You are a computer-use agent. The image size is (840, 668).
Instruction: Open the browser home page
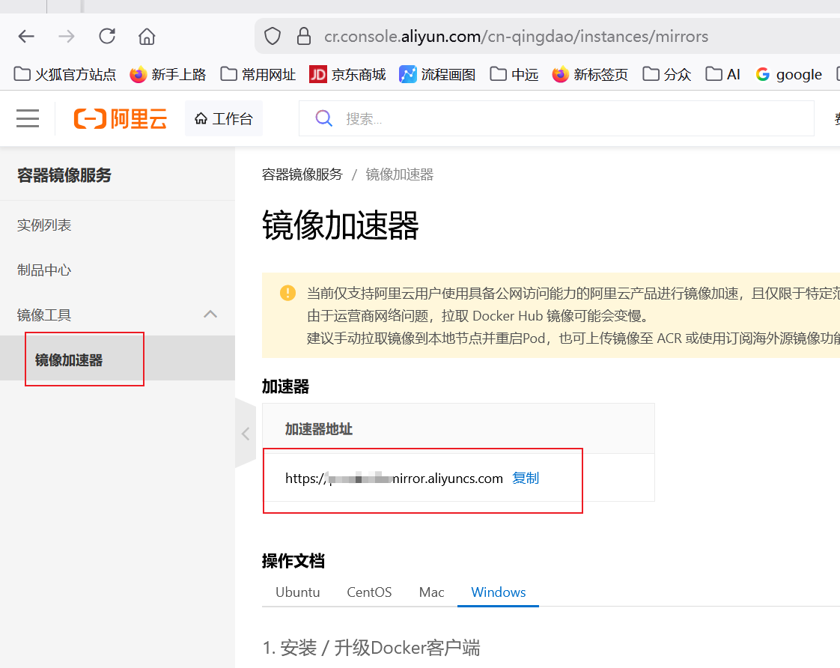(147, 37)
